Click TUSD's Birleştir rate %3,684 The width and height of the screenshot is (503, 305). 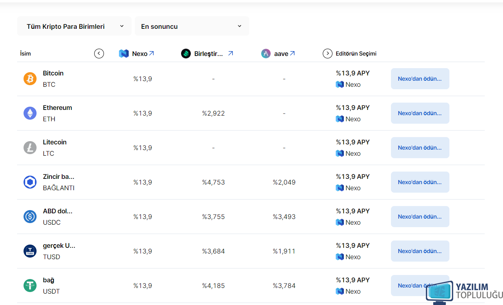[214, 251]
